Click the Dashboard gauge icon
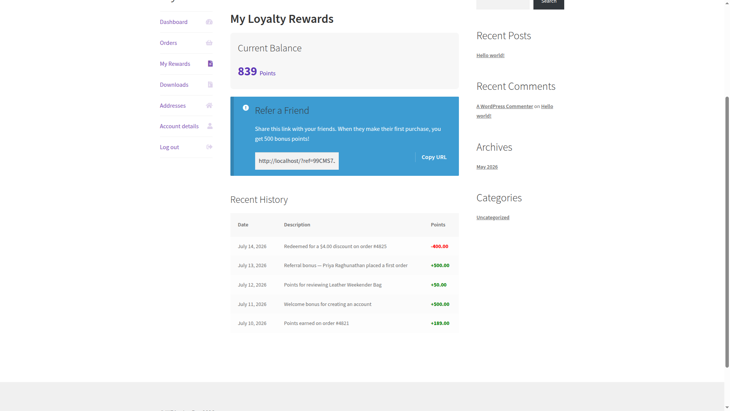The width and height of the screenshot is (730, 411). (209, 22)
